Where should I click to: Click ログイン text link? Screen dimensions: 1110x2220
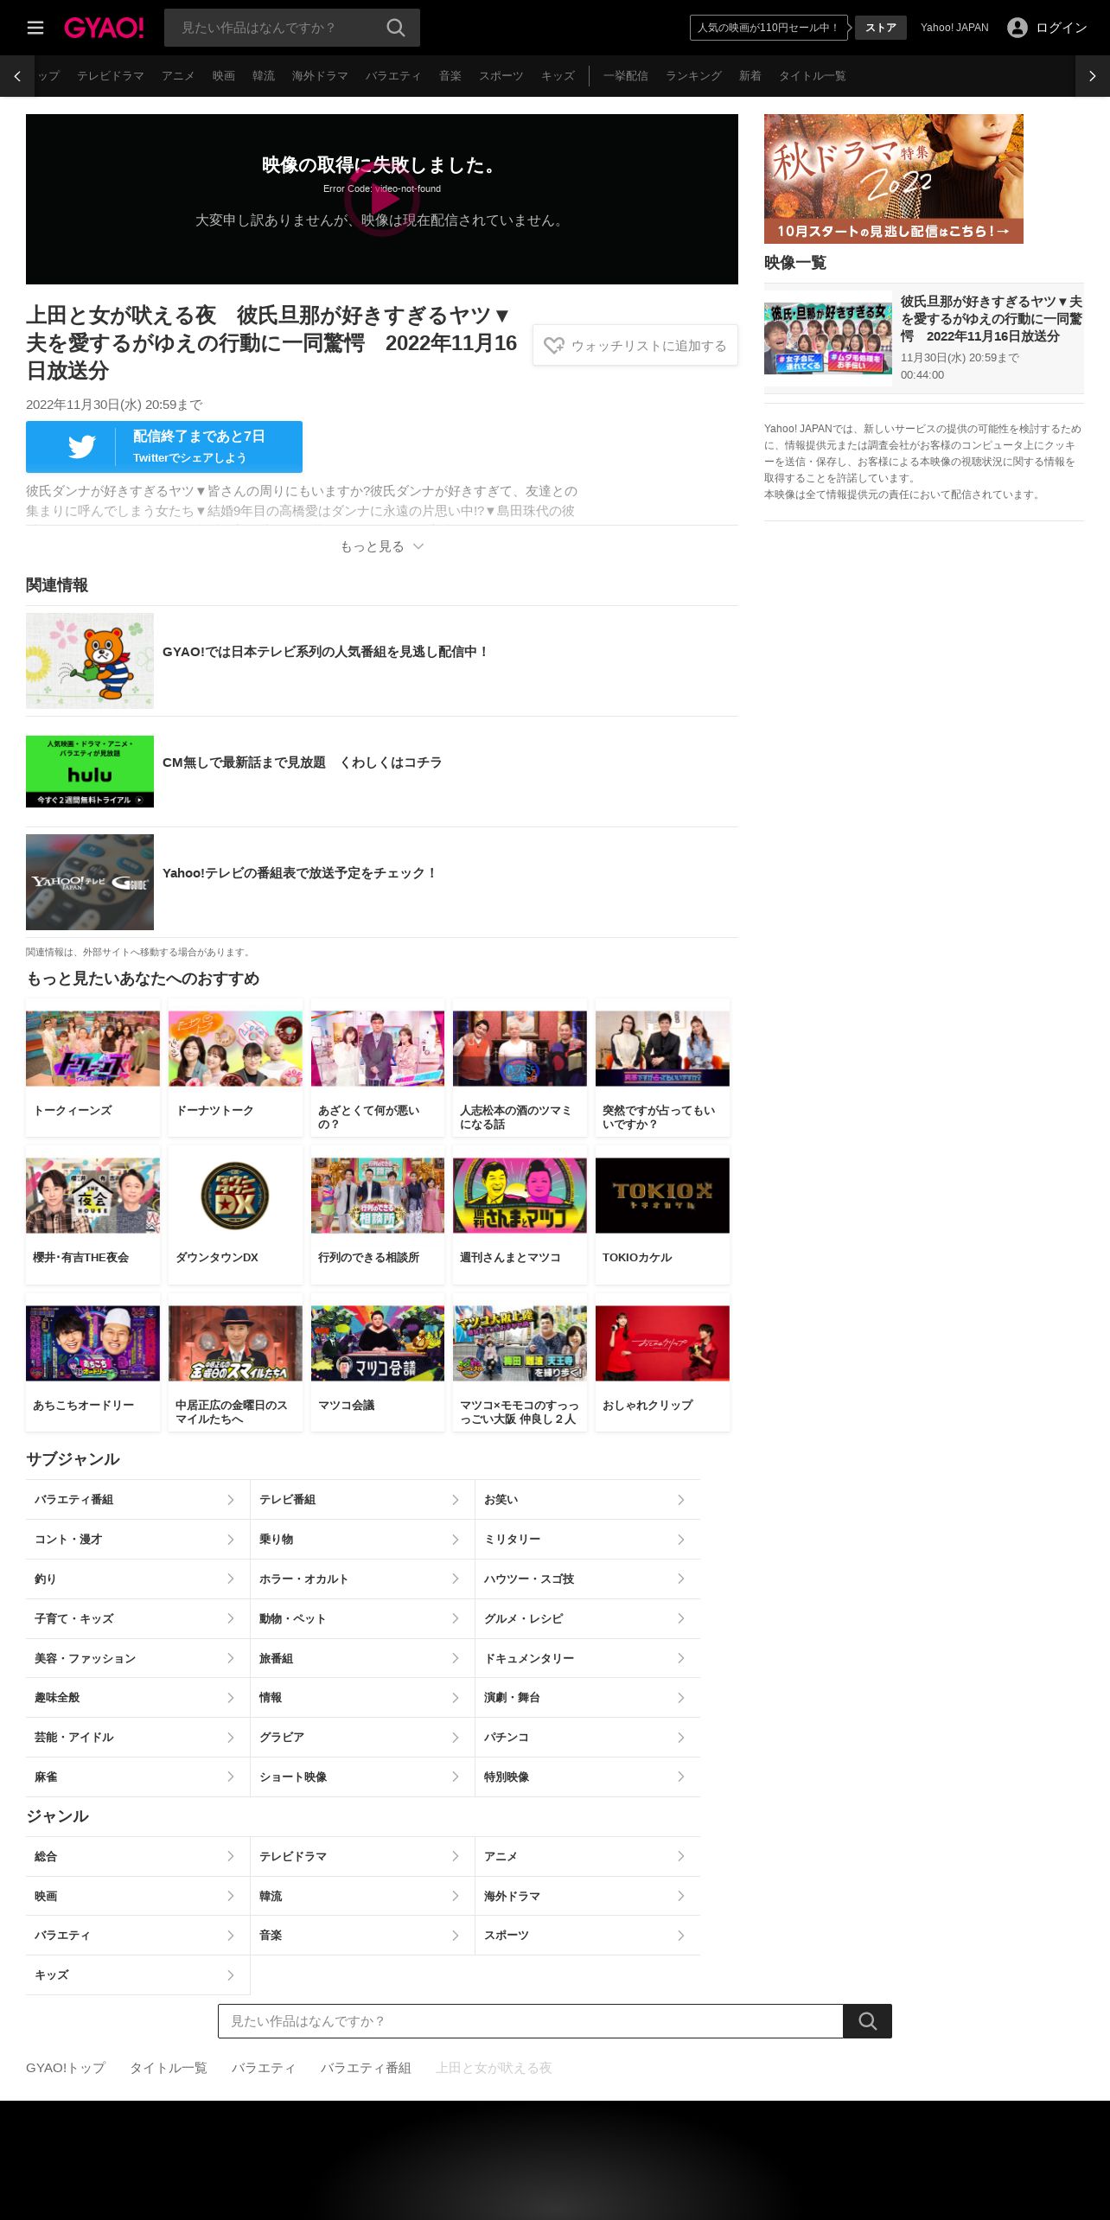pos(1062,28)
